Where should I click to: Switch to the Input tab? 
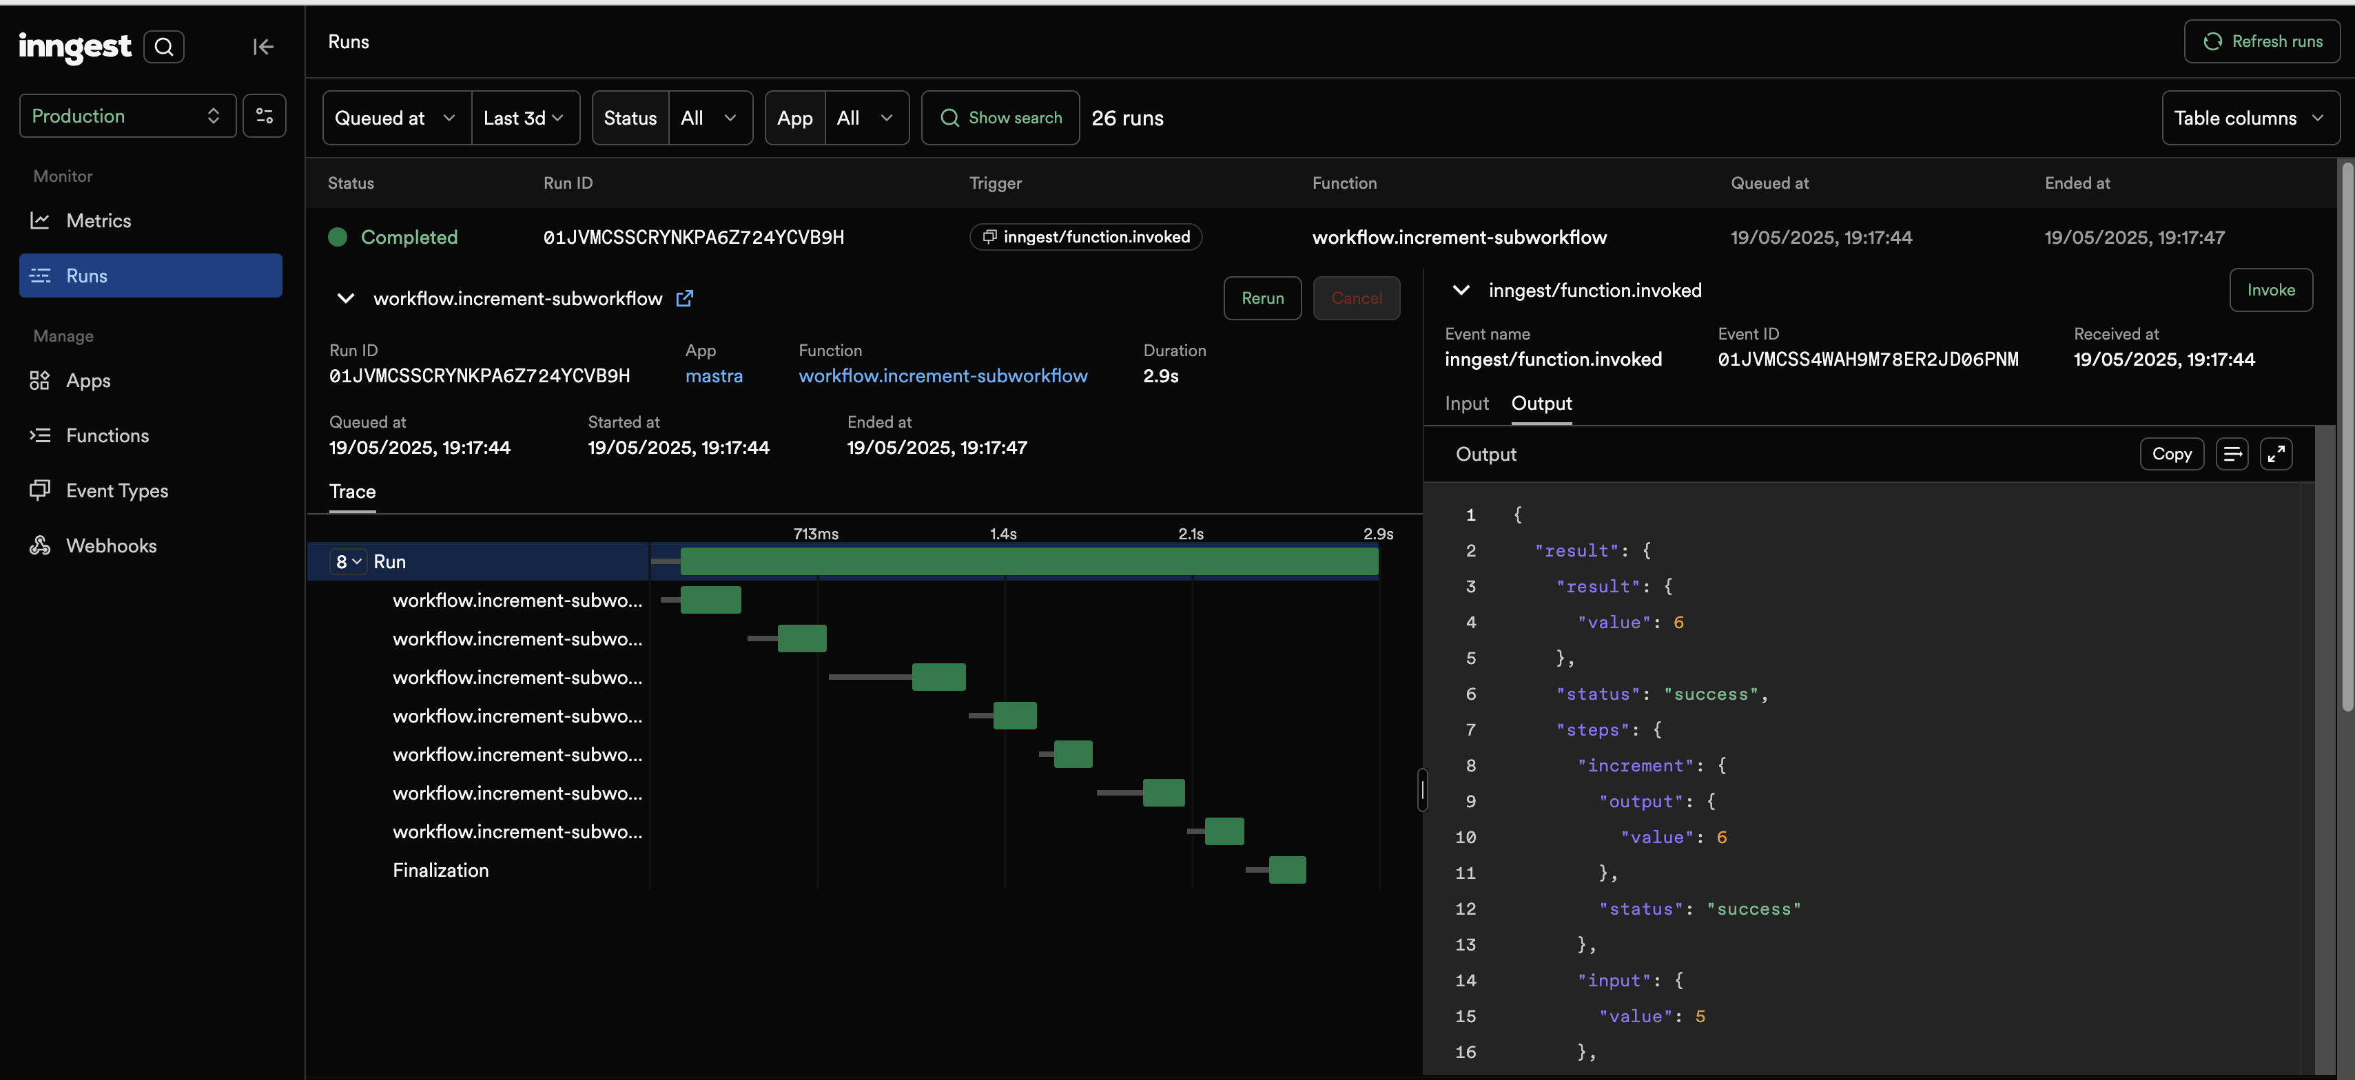(1466, 404)
